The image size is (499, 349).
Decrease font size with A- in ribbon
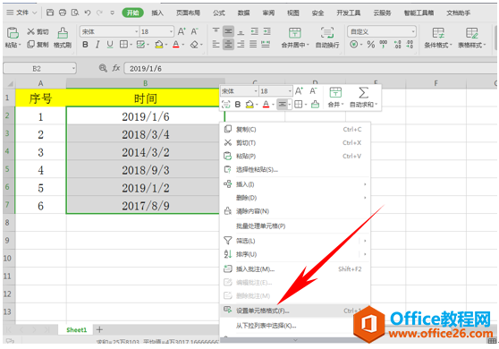(194, 31)
